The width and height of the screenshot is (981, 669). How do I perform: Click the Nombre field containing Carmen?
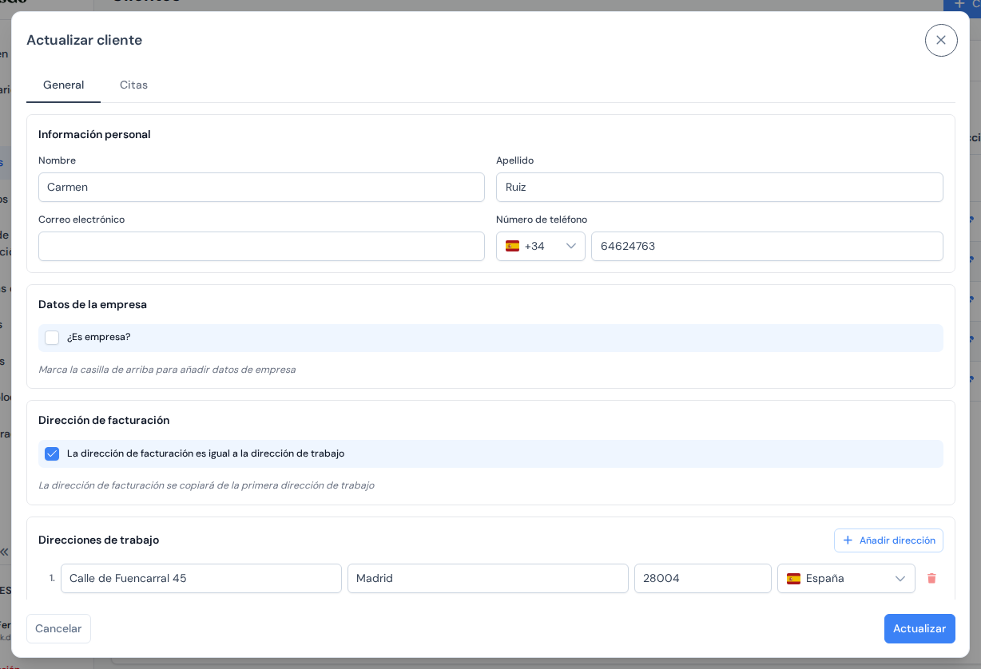click(261, 187)
